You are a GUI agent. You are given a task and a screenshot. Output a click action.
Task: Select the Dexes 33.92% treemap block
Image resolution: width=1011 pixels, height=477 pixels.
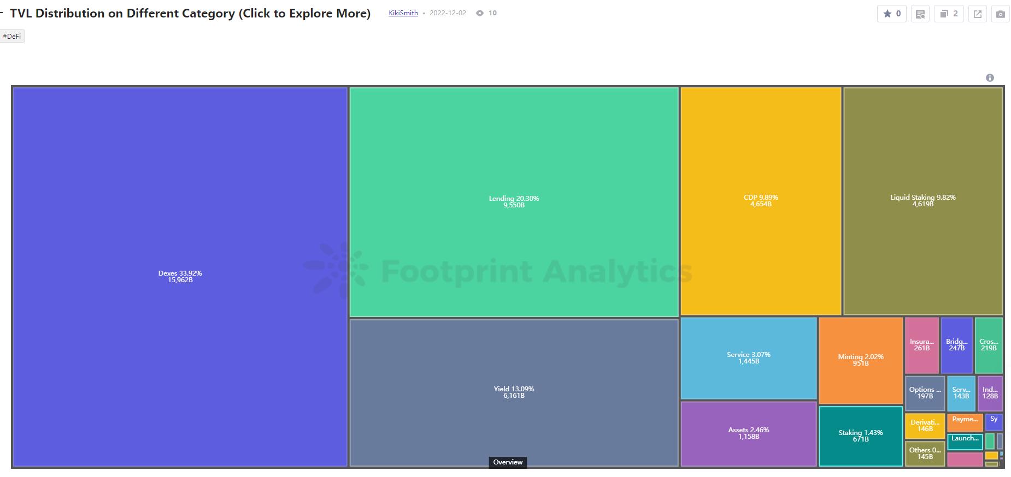pyautogui.click(x=180, y=277)
